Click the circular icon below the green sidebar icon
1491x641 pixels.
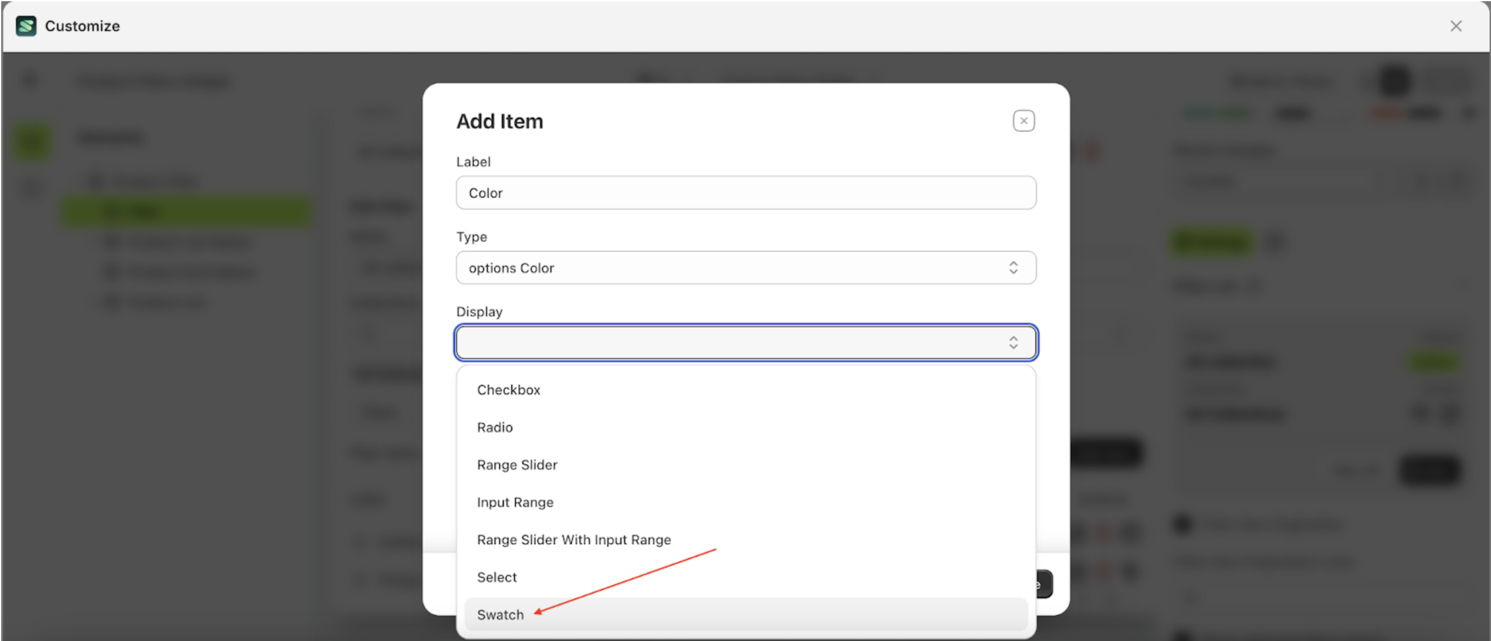[31, 188]
